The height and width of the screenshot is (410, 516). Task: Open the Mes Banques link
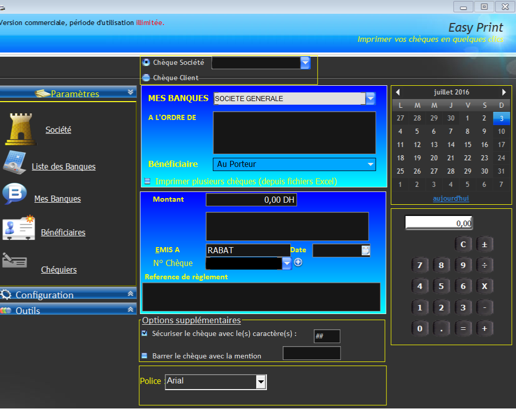(x=58, y=199)
